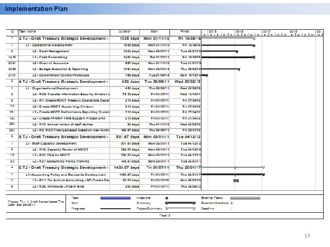Click the short Gantt bar for Commitment Control Prototype

click(x=205, y=75)
